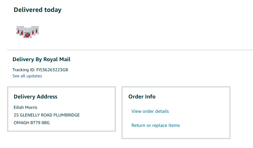Select the tracking number FI536263223GB
Viewport: 253px width, 148px height.
(52, 70)
